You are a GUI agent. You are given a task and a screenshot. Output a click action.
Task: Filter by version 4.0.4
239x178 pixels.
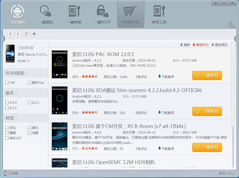(x=7, y=103)
